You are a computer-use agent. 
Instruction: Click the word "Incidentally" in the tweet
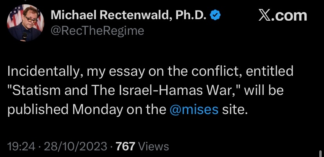(x=43, y=71)
